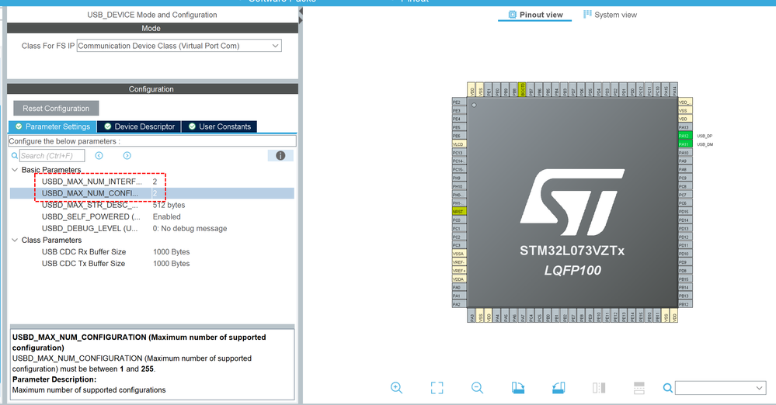Image resolution: width=776 pixels, height=405 pixels.
Task: Click the Configuration section header
Action: click(152, 89)
